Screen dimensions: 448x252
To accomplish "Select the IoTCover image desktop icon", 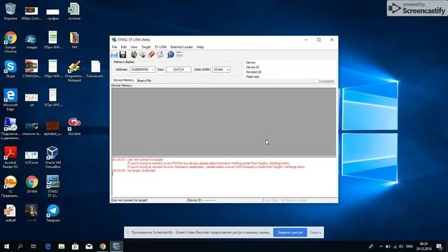I will 31,157.
